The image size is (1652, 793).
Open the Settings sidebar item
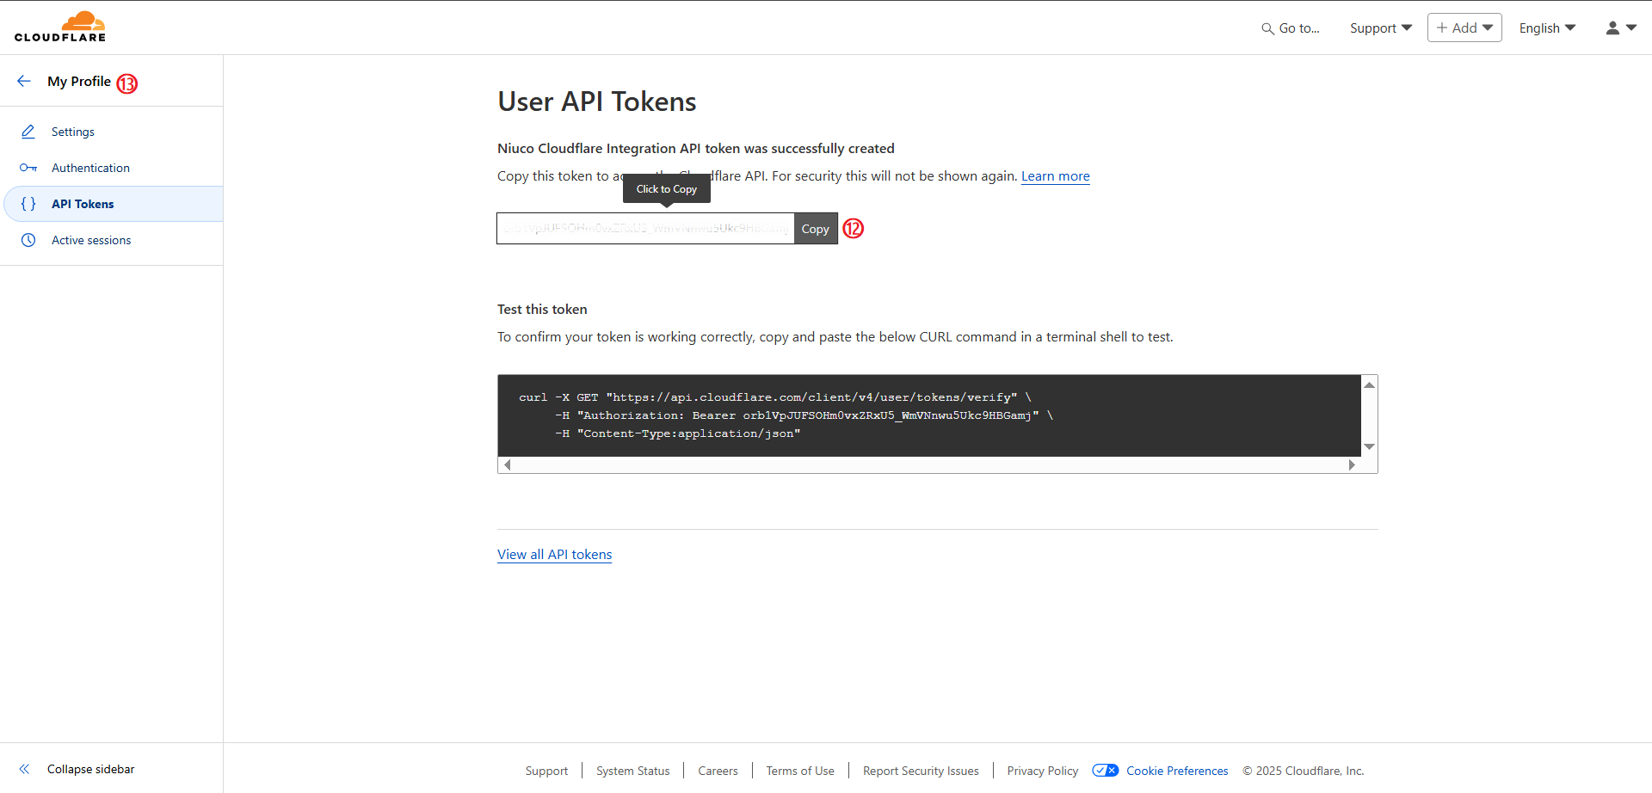tap(112, 132)
